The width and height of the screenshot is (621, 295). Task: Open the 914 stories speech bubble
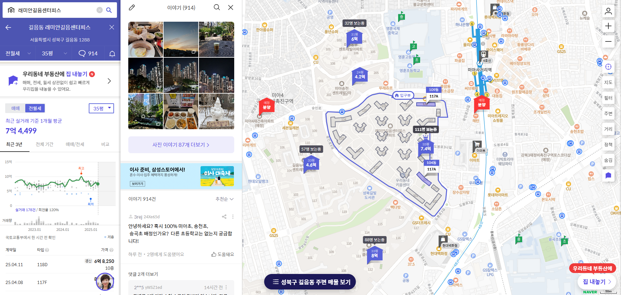tap(88, 53)
